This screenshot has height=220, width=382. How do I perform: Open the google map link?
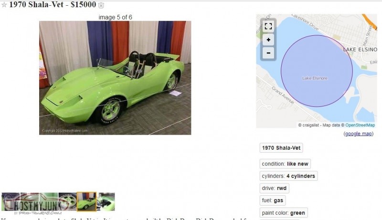click(359, 134)
